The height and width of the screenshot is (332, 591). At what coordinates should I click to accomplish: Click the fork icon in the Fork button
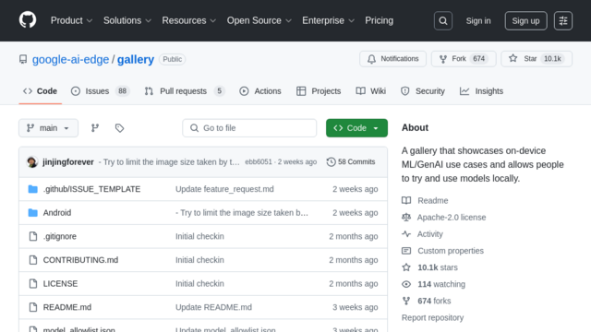(x=443, y=59)
